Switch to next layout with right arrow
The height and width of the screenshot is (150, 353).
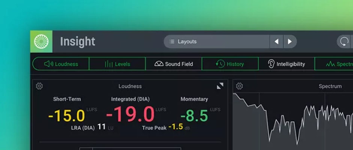290,42
